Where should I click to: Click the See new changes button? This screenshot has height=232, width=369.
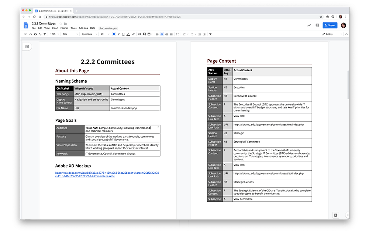(108, 28)
